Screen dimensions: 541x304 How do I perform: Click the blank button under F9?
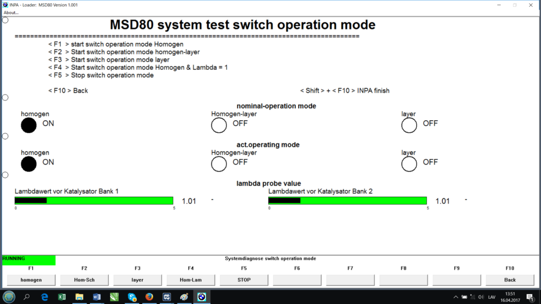point(456,280)
